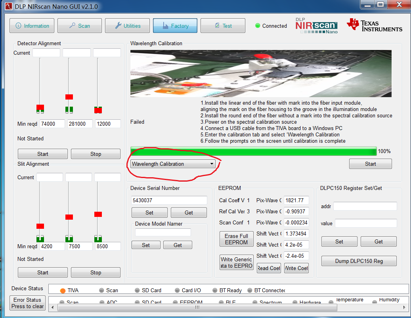The height and width of the screenshot is (318, 411).
Task: Click Dump DLPC150 Reg button
Action: pyautogui.click(x=359, y=261)
